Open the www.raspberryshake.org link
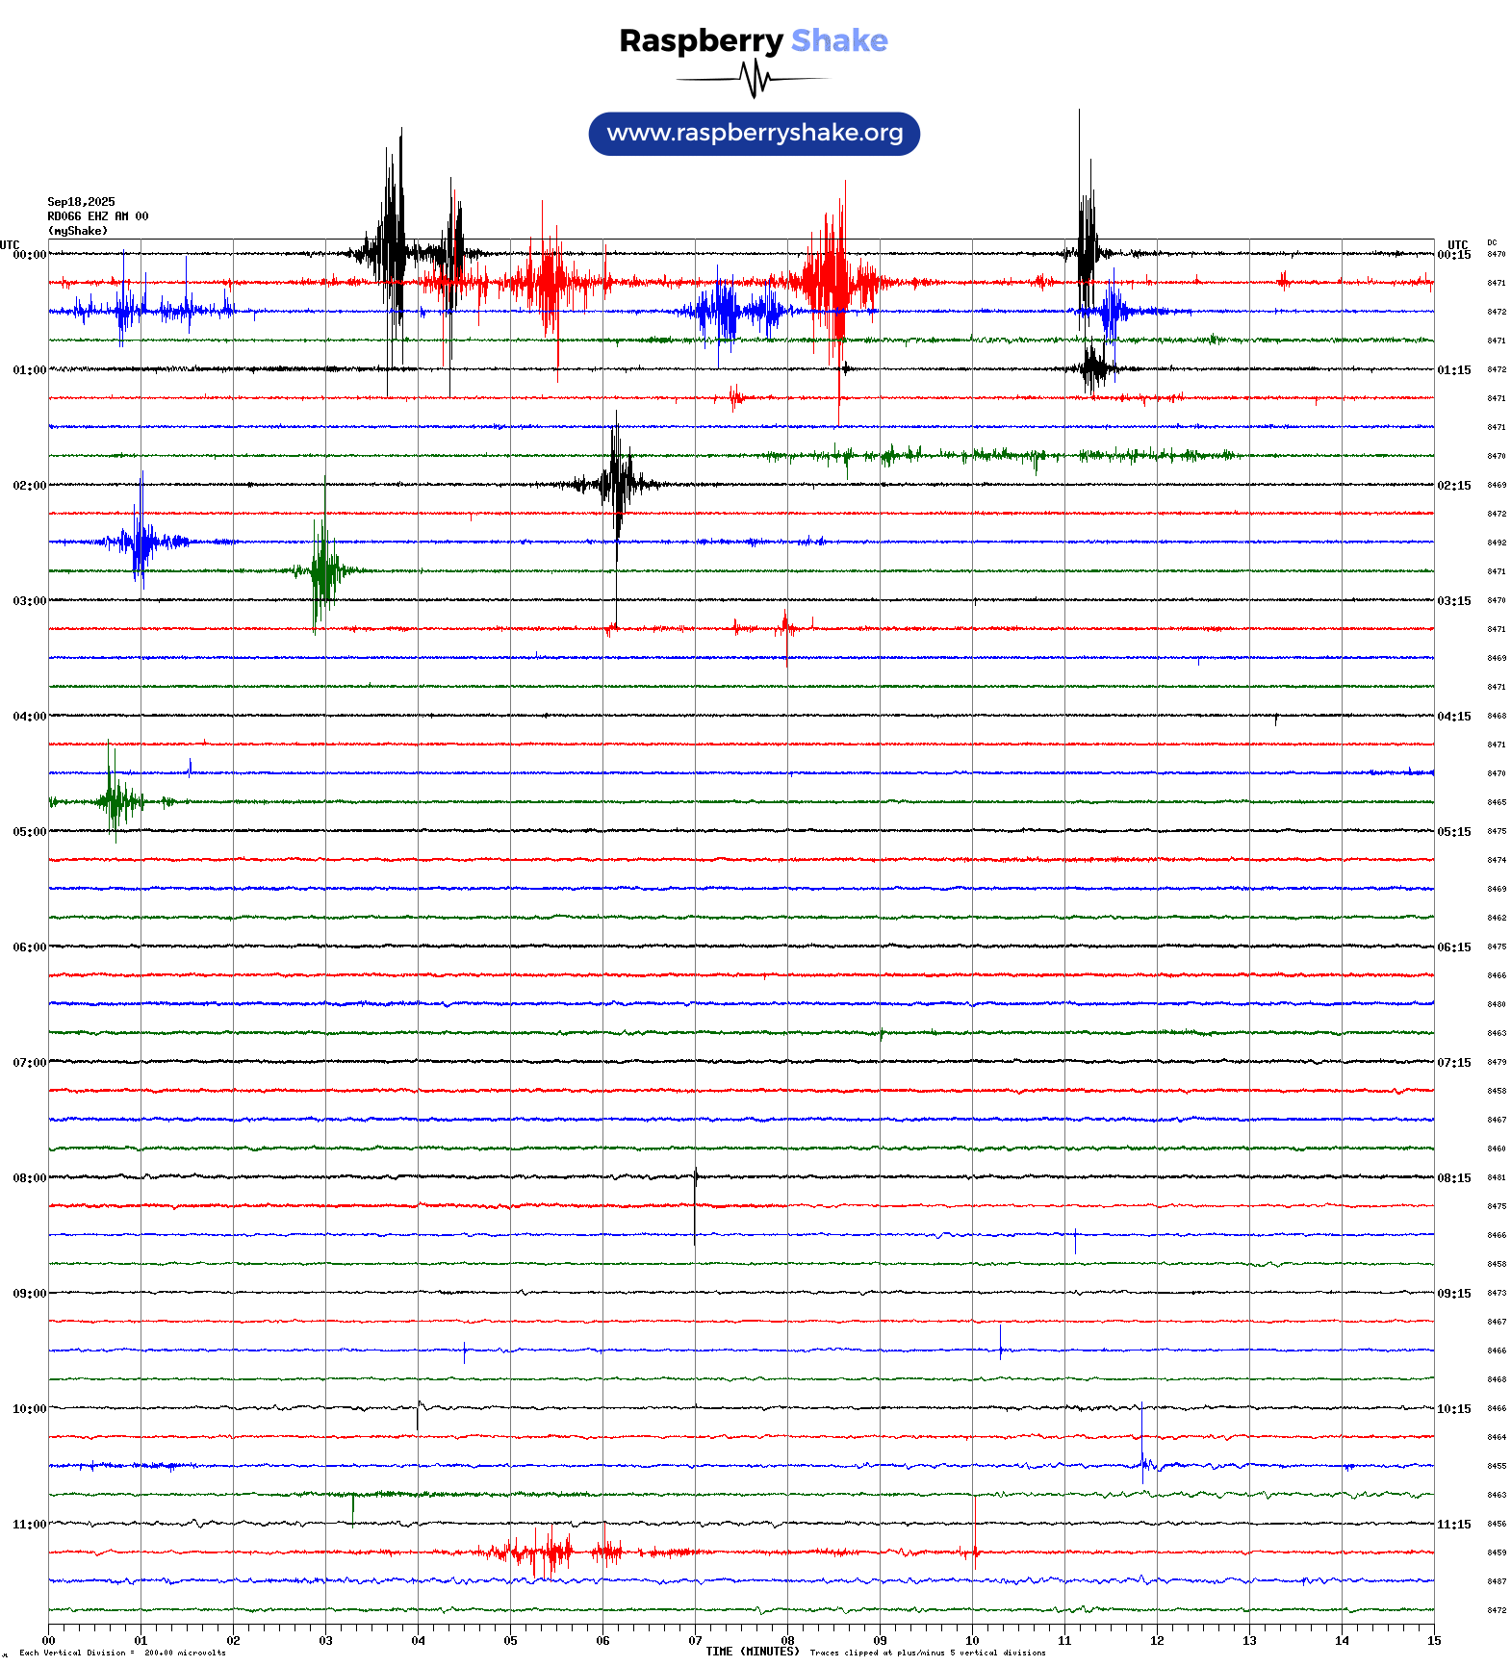 [754, 134]
